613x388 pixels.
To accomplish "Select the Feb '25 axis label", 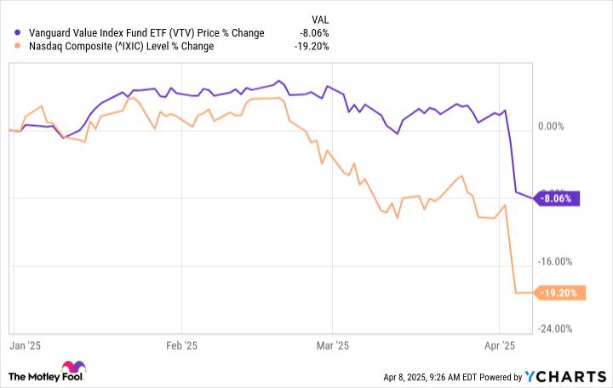I will 181,345.
